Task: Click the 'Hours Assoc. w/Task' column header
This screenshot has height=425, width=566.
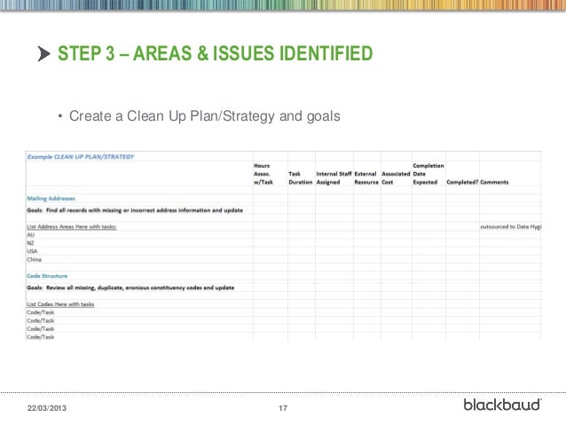Action: point(262,174)
